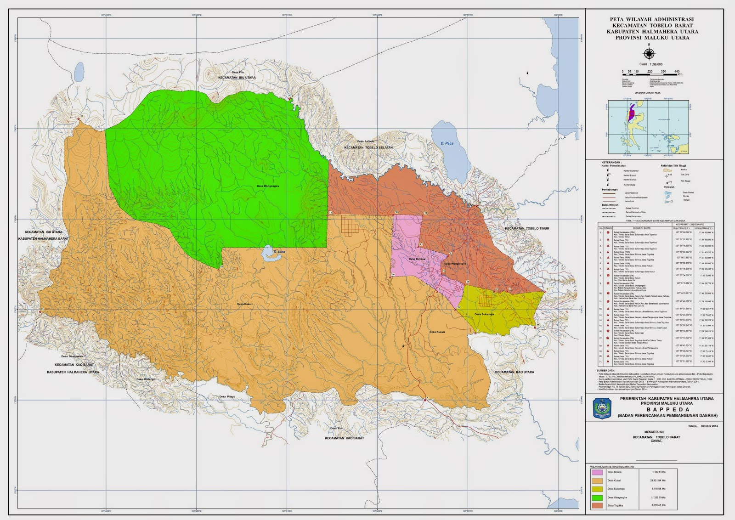Expand the WILAYAH ADMINISTRASI KECAMATAN panel

(613, 467)
